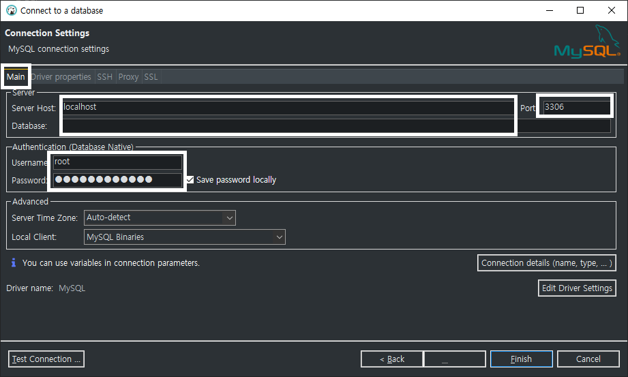The width and height of the screenshot is (628, 377).
Task: Click the Test Connection button
Action: click(46, 359)
